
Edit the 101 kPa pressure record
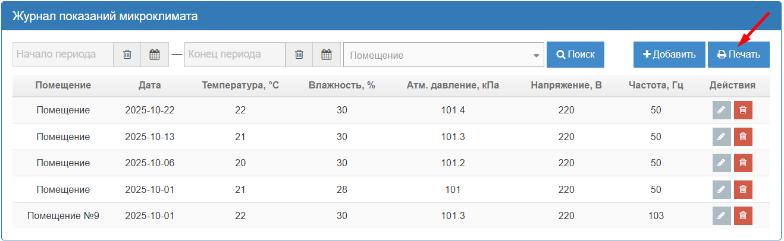click(722, 189)
